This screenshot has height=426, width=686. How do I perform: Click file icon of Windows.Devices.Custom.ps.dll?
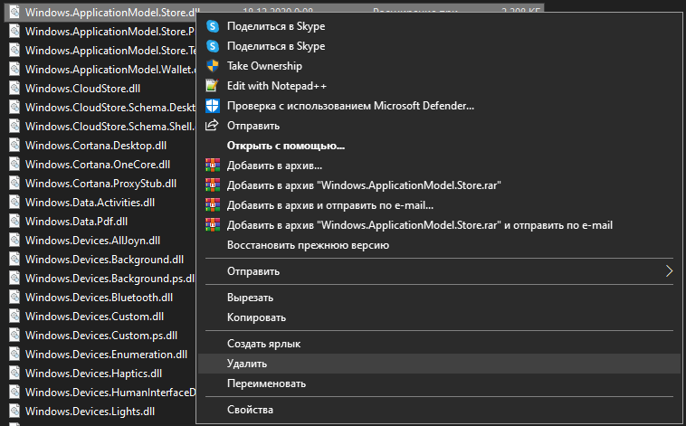point(14,335)
